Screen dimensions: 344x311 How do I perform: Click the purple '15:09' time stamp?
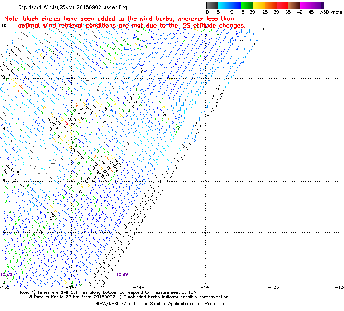122,274
